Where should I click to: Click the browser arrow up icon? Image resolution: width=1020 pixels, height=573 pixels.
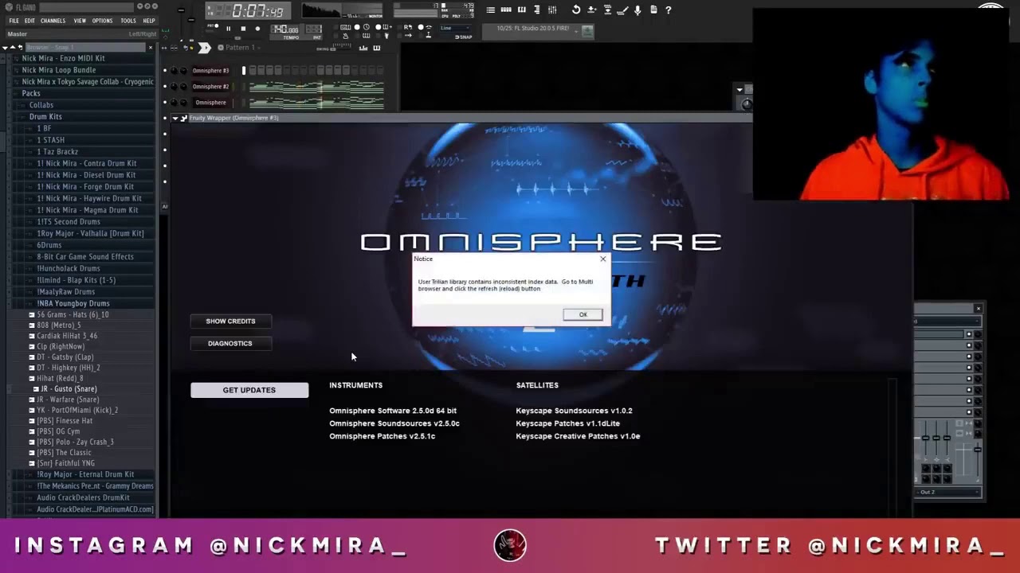coord(13,48)
